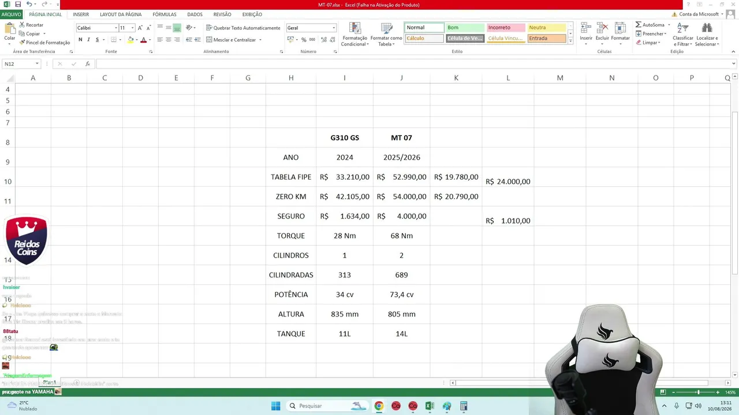Apply percent style format
Viewport: 739px width, 415px height.
[x=304, y=40]
